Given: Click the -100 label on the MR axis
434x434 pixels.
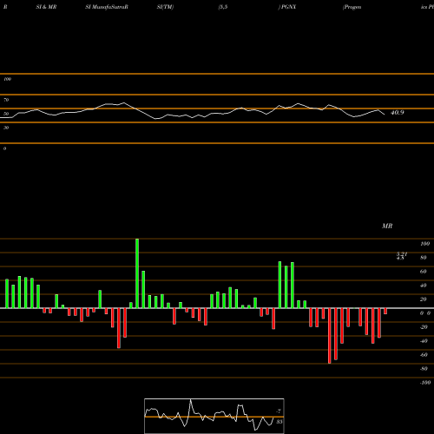Looking at the screenshot, I should click(425, 383).
